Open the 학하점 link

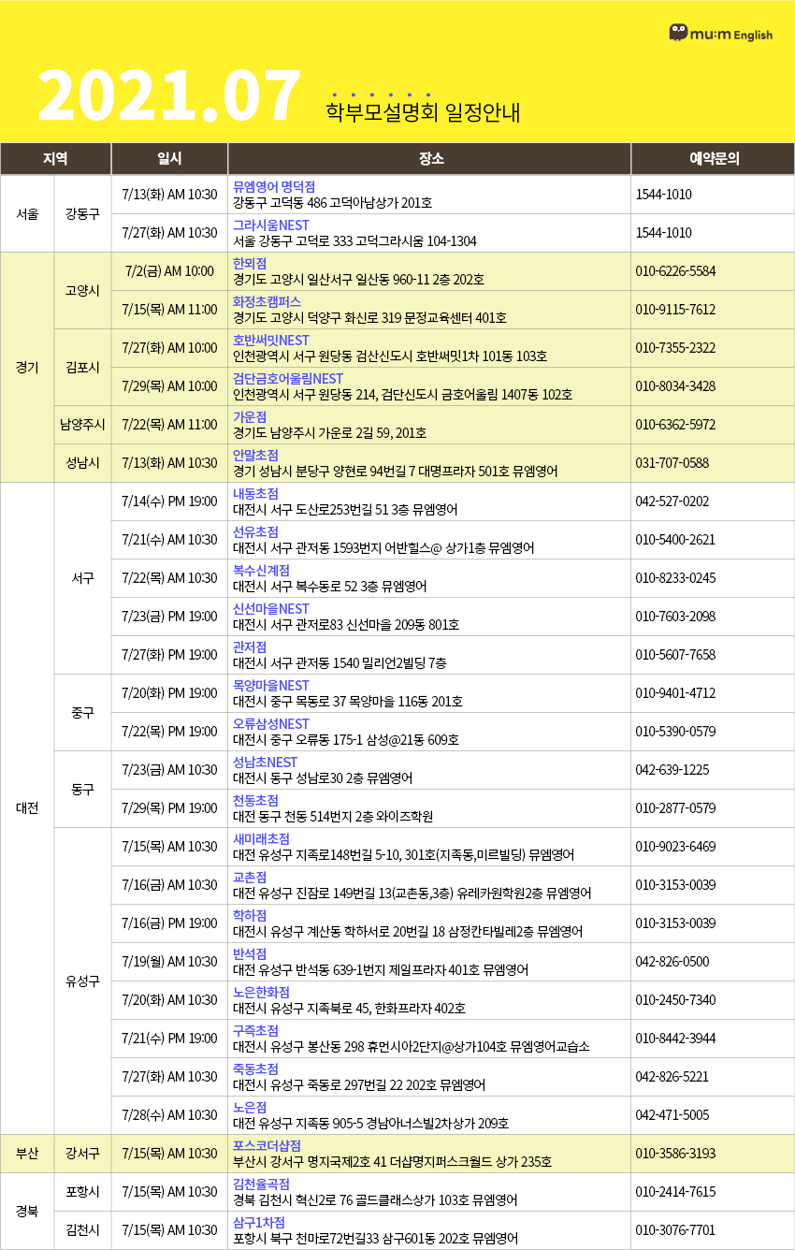250,915
